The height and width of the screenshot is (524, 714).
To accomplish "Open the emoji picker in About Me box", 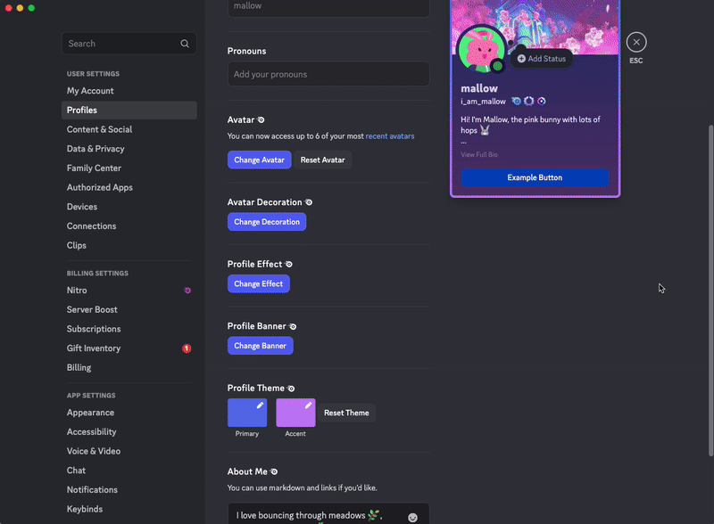I will coord(412,517).
